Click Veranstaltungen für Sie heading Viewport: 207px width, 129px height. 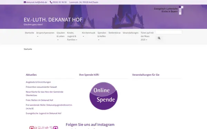point(146,75)
